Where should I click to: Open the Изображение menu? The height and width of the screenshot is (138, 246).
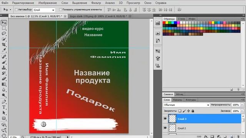tap(48, 3)
